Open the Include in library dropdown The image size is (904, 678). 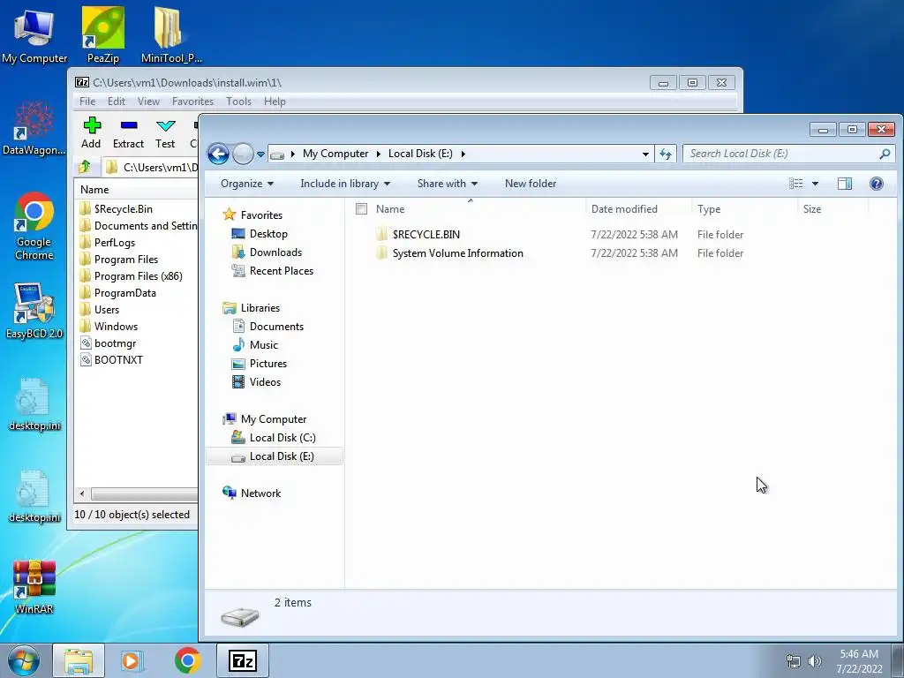pyautogui.click(x=345, y=184)
